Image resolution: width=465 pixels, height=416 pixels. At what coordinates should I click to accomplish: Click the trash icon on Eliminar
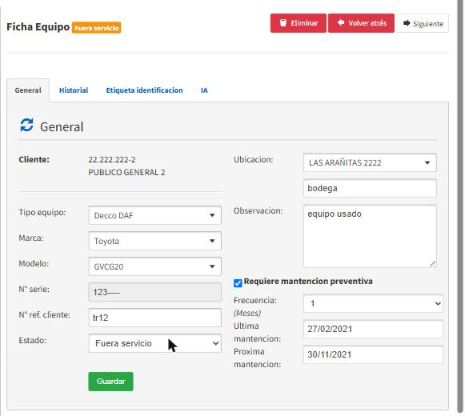pyautogui.click(x=283, y=23)
